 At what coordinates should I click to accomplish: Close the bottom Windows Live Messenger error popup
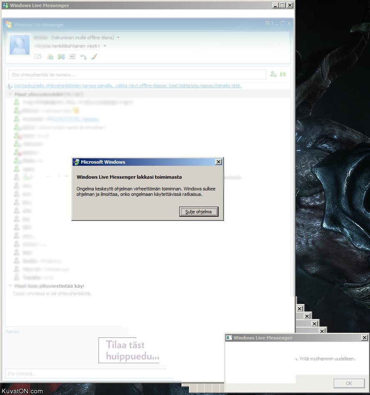pos(364,338)
